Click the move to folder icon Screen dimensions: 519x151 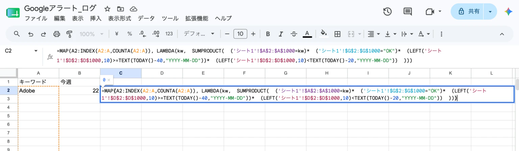[120, 9]
